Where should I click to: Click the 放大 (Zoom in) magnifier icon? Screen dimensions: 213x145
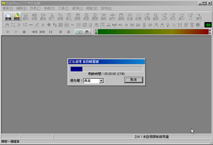(x=173, y=17)
